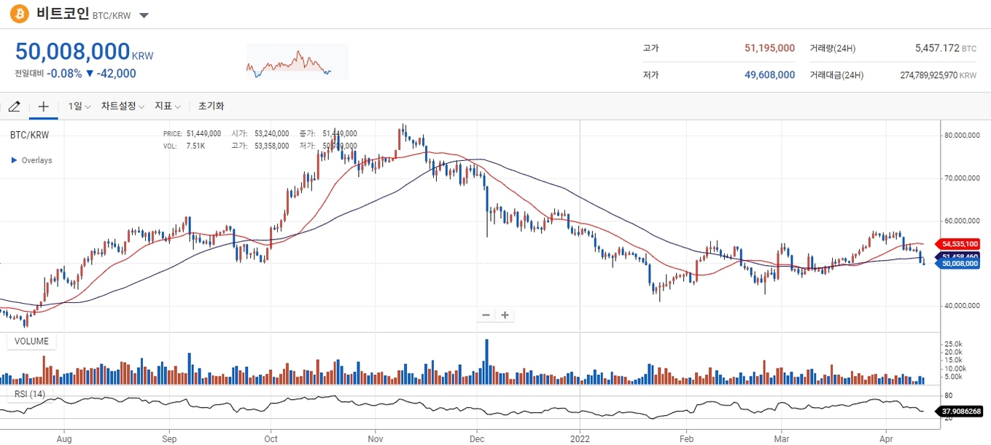
Task: Open the 차트설정 chart settings dropdown
Action: [123, 106]
